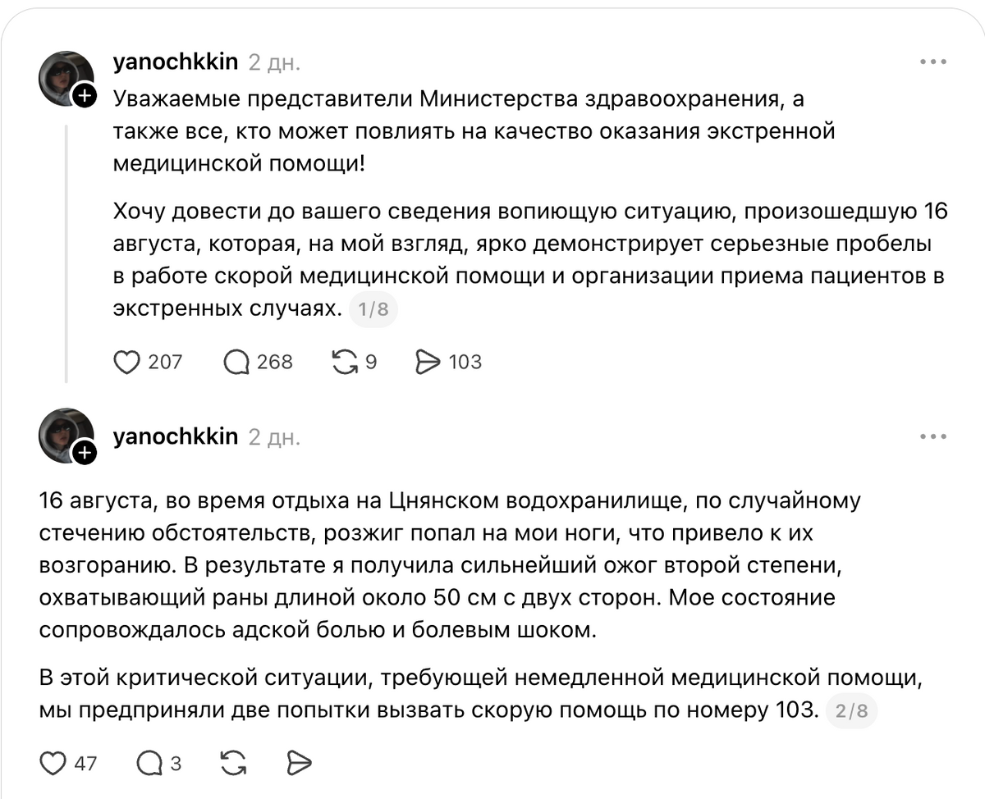
Task: Repost the second post about the burn
Action: [234, 764]
